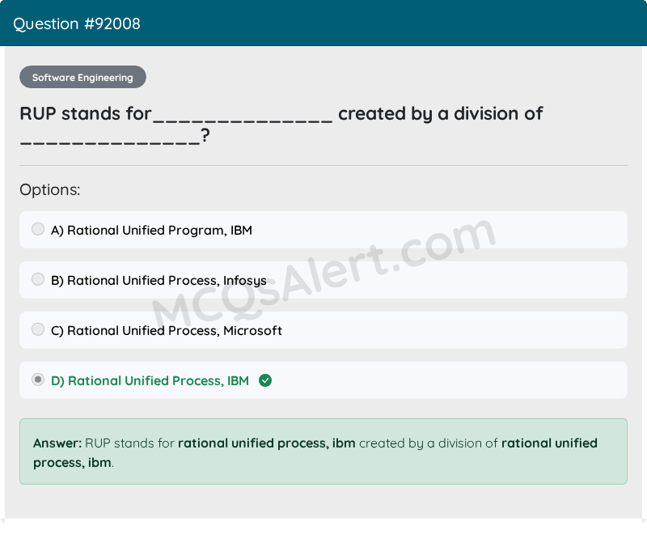Screen dimensions: 647x543
Task: Select radio button for option B Infosys
Action: [38, 279]
